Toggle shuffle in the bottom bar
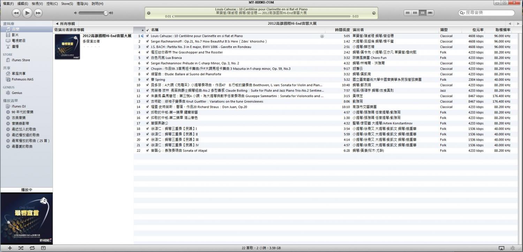Viewport: 523px width, 252px height. 21,248
